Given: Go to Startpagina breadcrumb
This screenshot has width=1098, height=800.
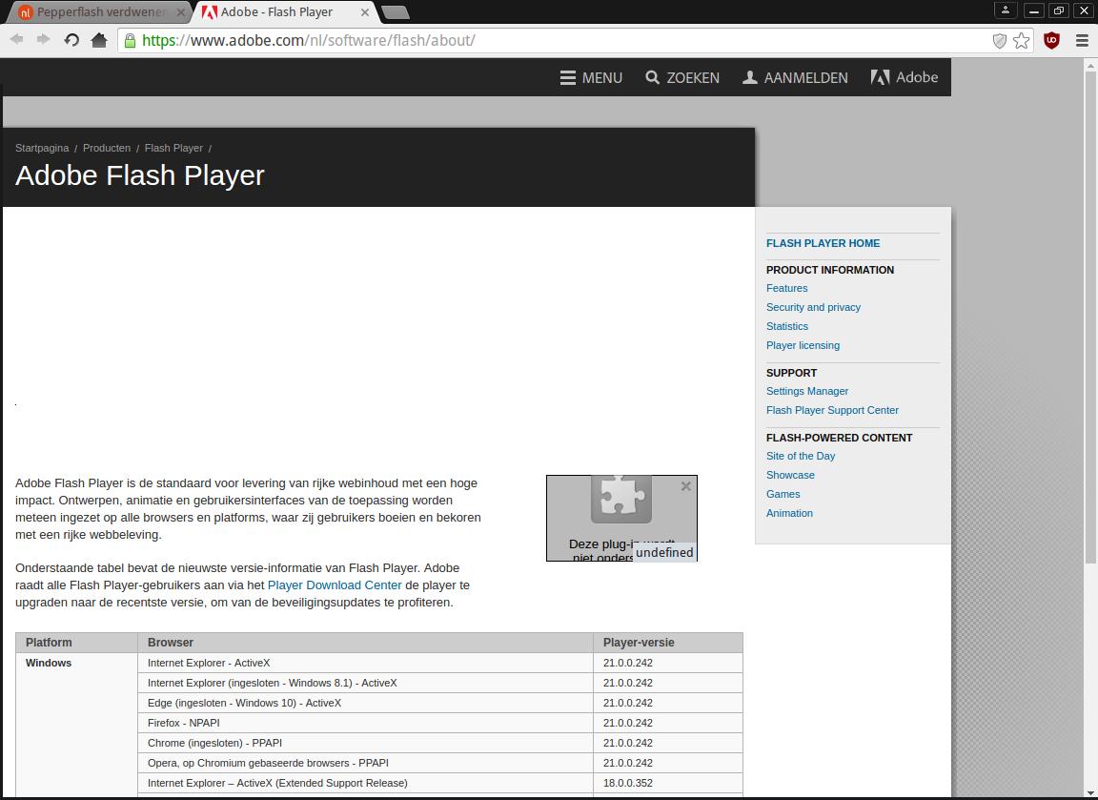Looking at the screenshot, I should 42,148.
